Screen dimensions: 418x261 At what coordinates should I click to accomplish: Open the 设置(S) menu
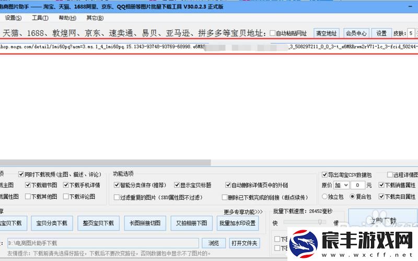[13, 18]
